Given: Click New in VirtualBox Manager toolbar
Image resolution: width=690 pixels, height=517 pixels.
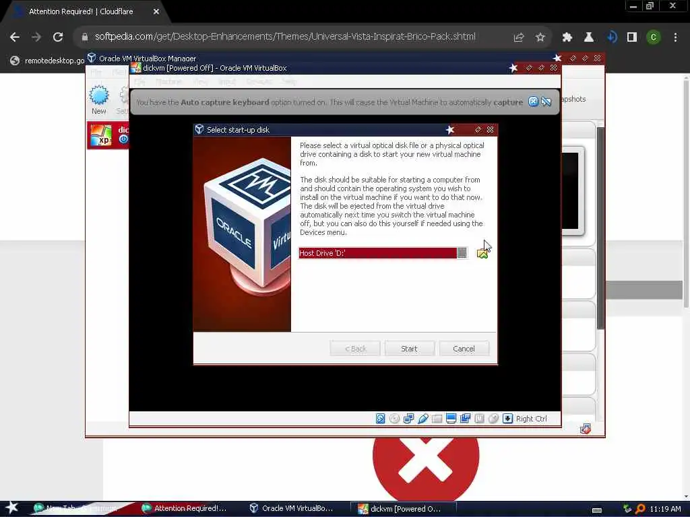Looking at the screenshot, I should coord(98,100).
